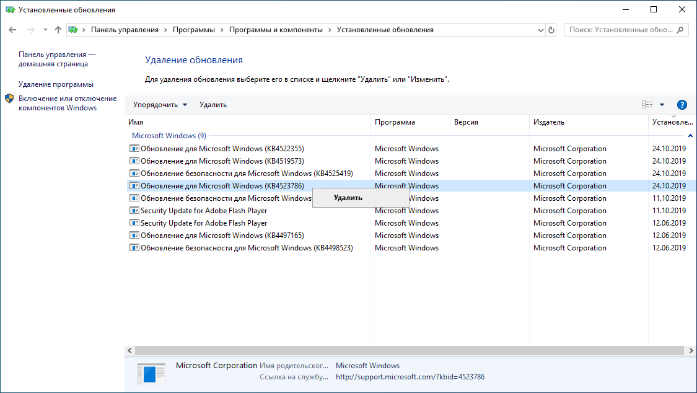Open the Help question mark button
697x393 pixels.
(682, 105)
